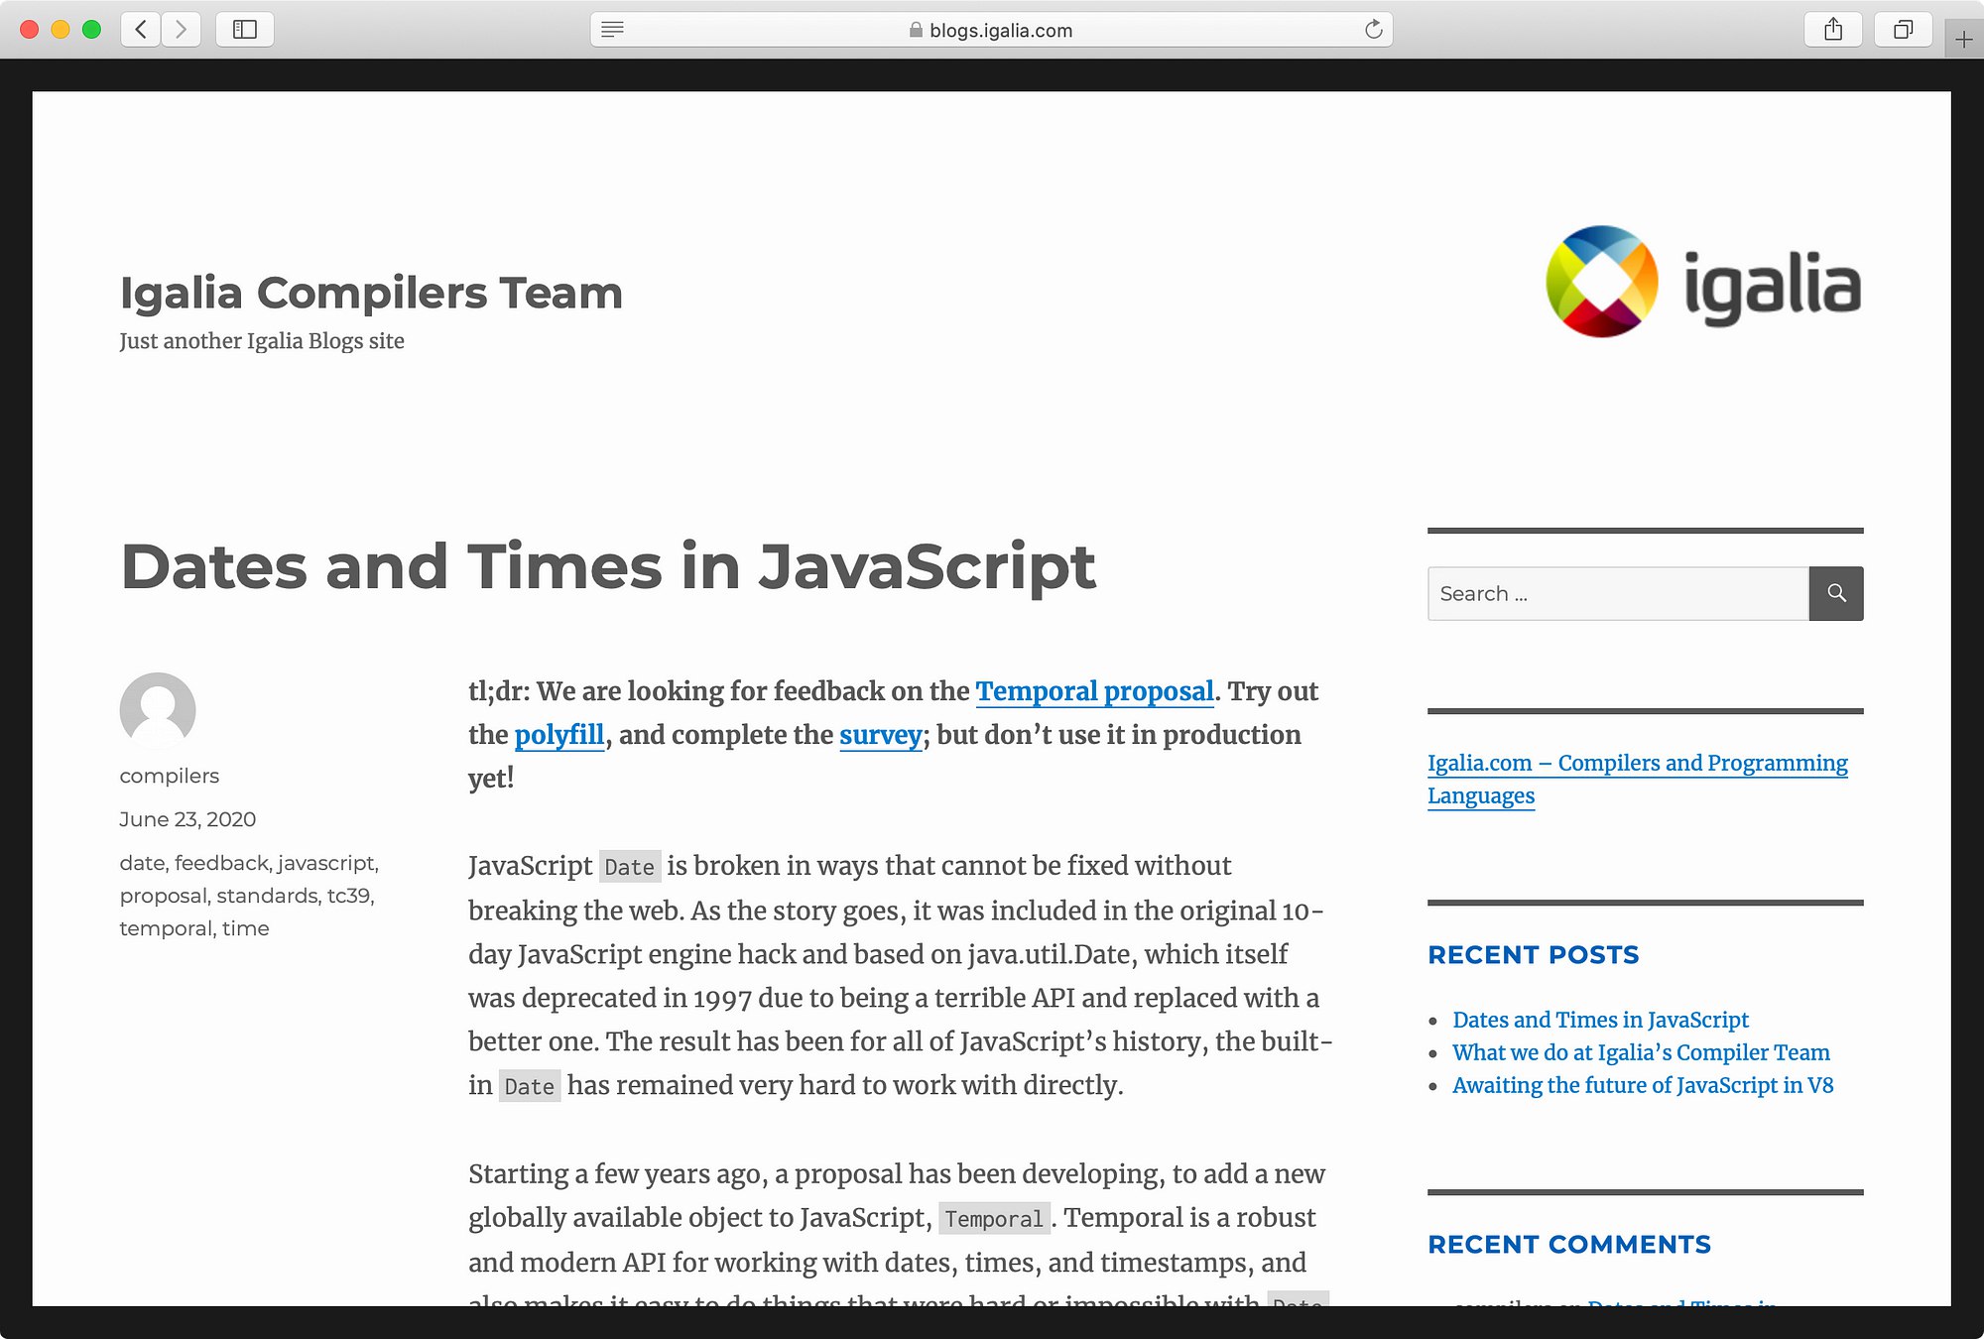Screen dimensions: 1984x1339
Task: Open the tc39 tag
Action: (348, 896)
